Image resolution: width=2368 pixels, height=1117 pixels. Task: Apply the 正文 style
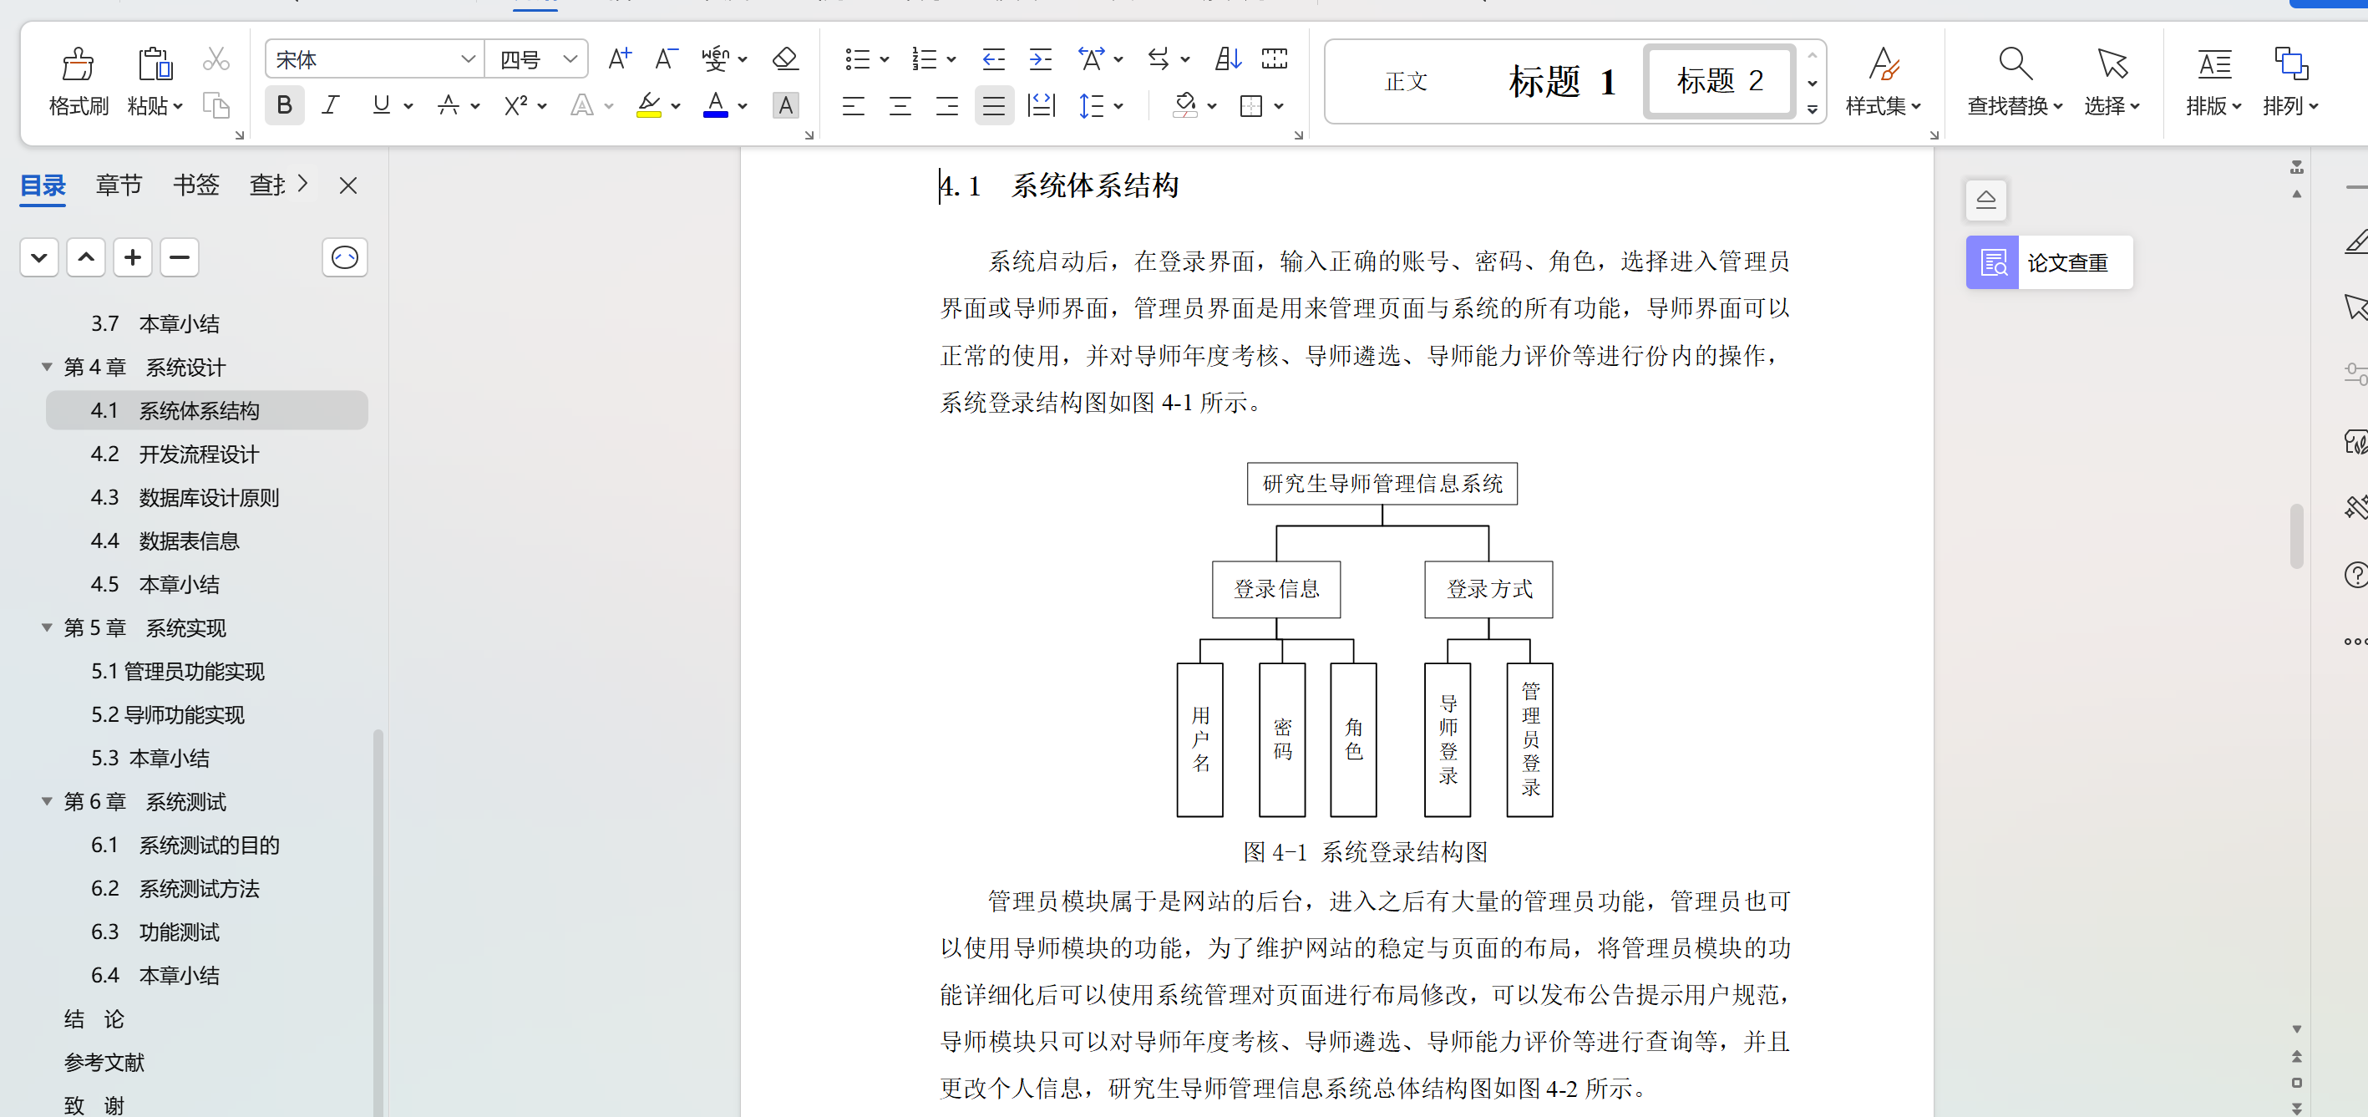[1406, 82]
